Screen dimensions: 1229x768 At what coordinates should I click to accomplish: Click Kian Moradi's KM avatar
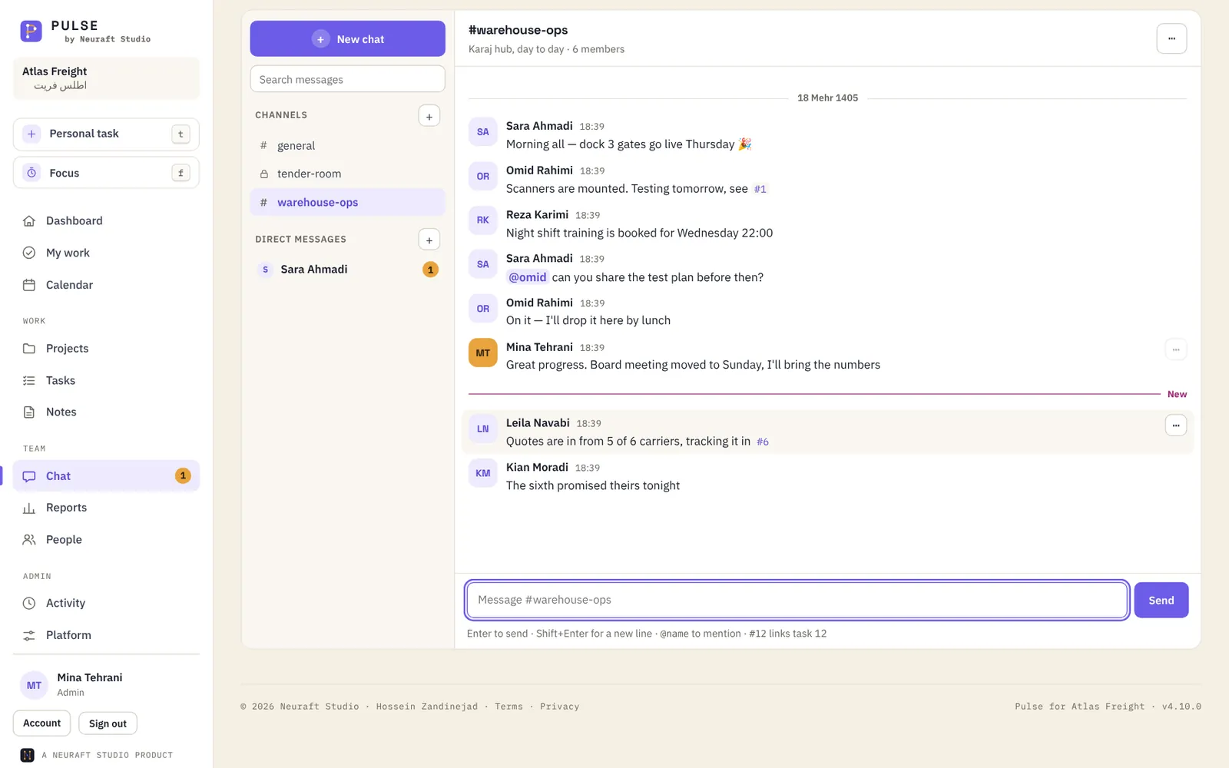click(483, 473)
